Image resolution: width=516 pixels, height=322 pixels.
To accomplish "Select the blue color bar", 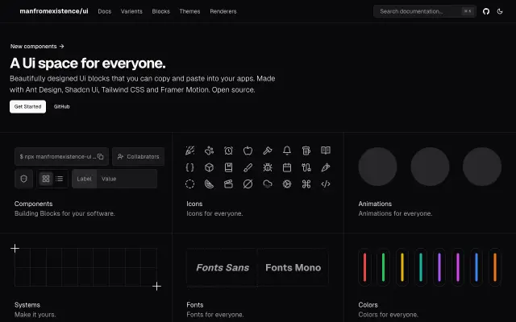I will [x=476, y=267].
